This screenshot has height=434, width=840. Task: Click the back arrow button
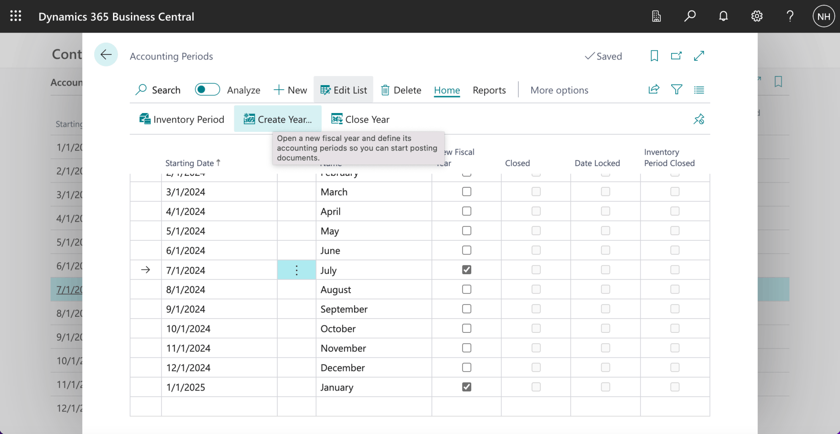[x=106, y=55]
